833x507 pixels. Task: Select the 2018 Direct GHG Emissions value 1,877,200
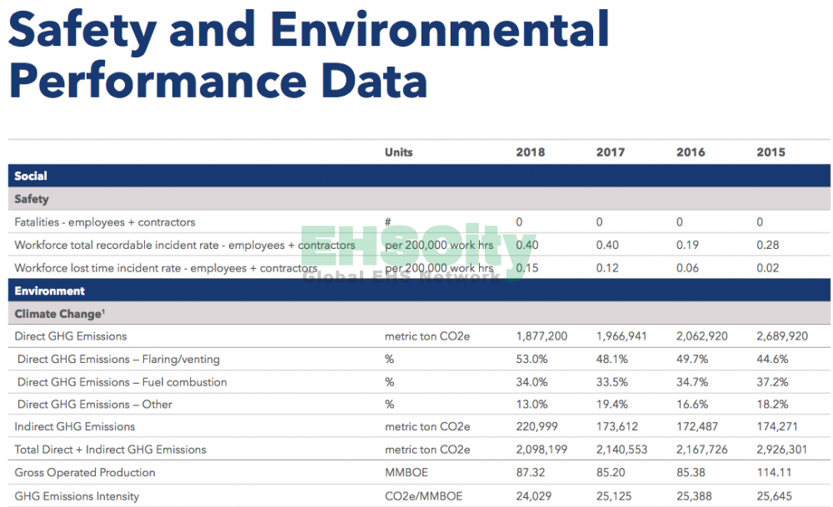pos(543,336)
